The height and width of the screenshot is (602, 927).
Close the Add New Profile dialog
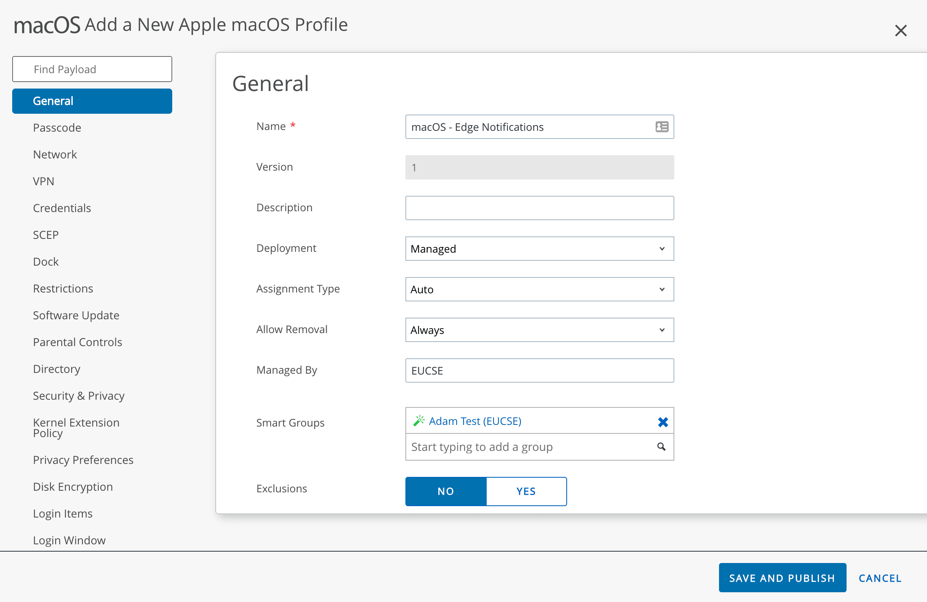coord(901,30)
